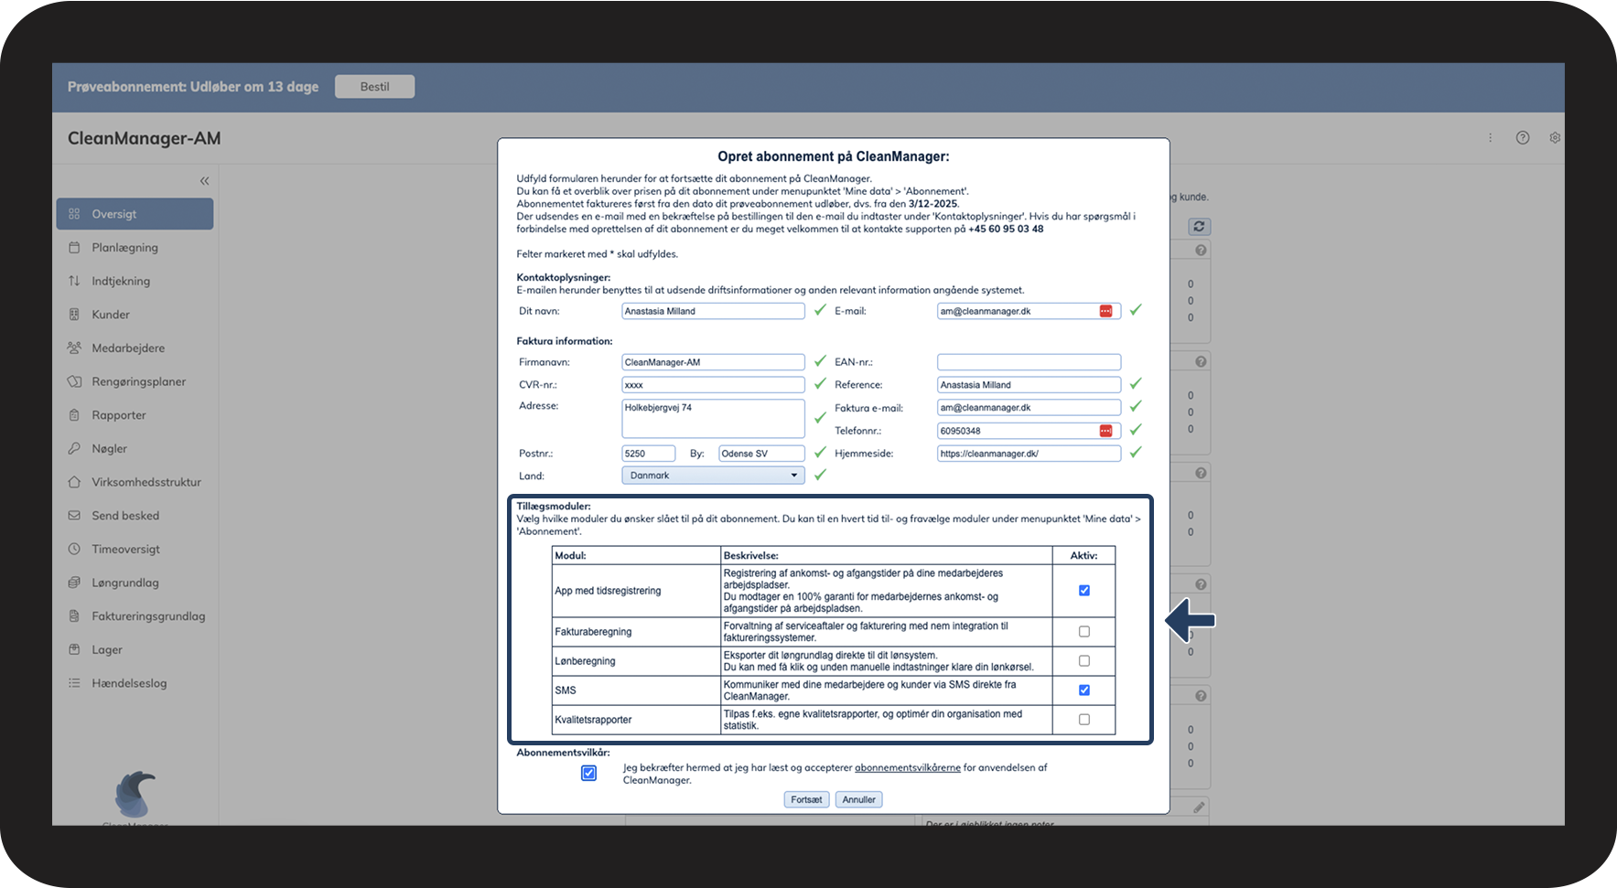
Task: Open the settings gear icon
Action: pos(1554,138)
